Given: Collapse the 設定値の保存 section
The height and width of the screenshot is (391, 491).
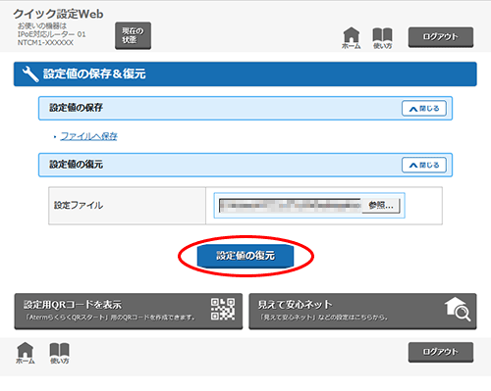Looking at the screenshot, I should click(x=424, y=108).
